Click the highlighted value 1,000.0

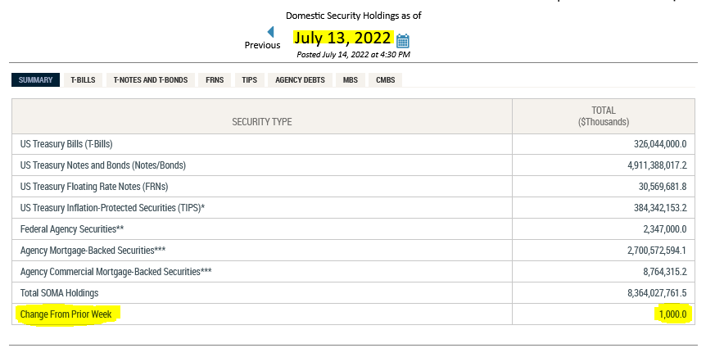point(672,314)
